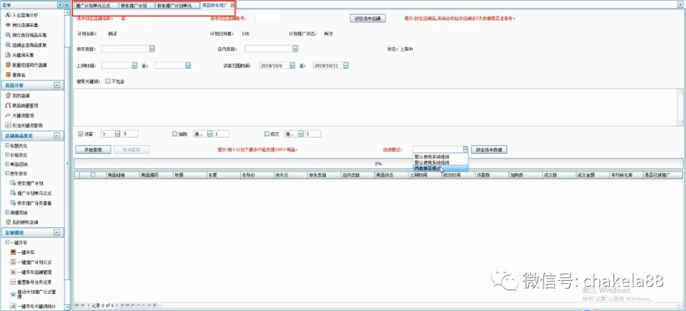Click the 锁定选中店铺 button
This screenshot has width=686, height=311.
pyautogui.click(x=368, y=19)
